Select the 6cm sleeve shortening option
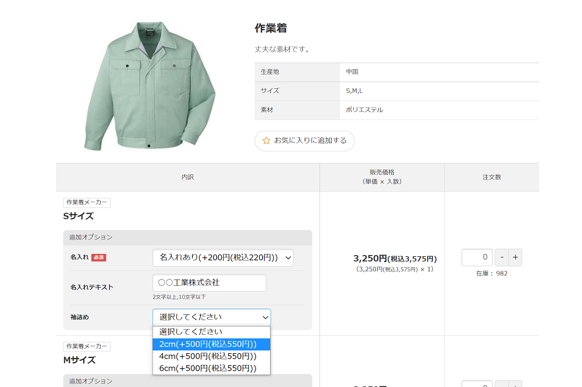Viewport: 582px width, 387px height. click(x=212, y=368)
